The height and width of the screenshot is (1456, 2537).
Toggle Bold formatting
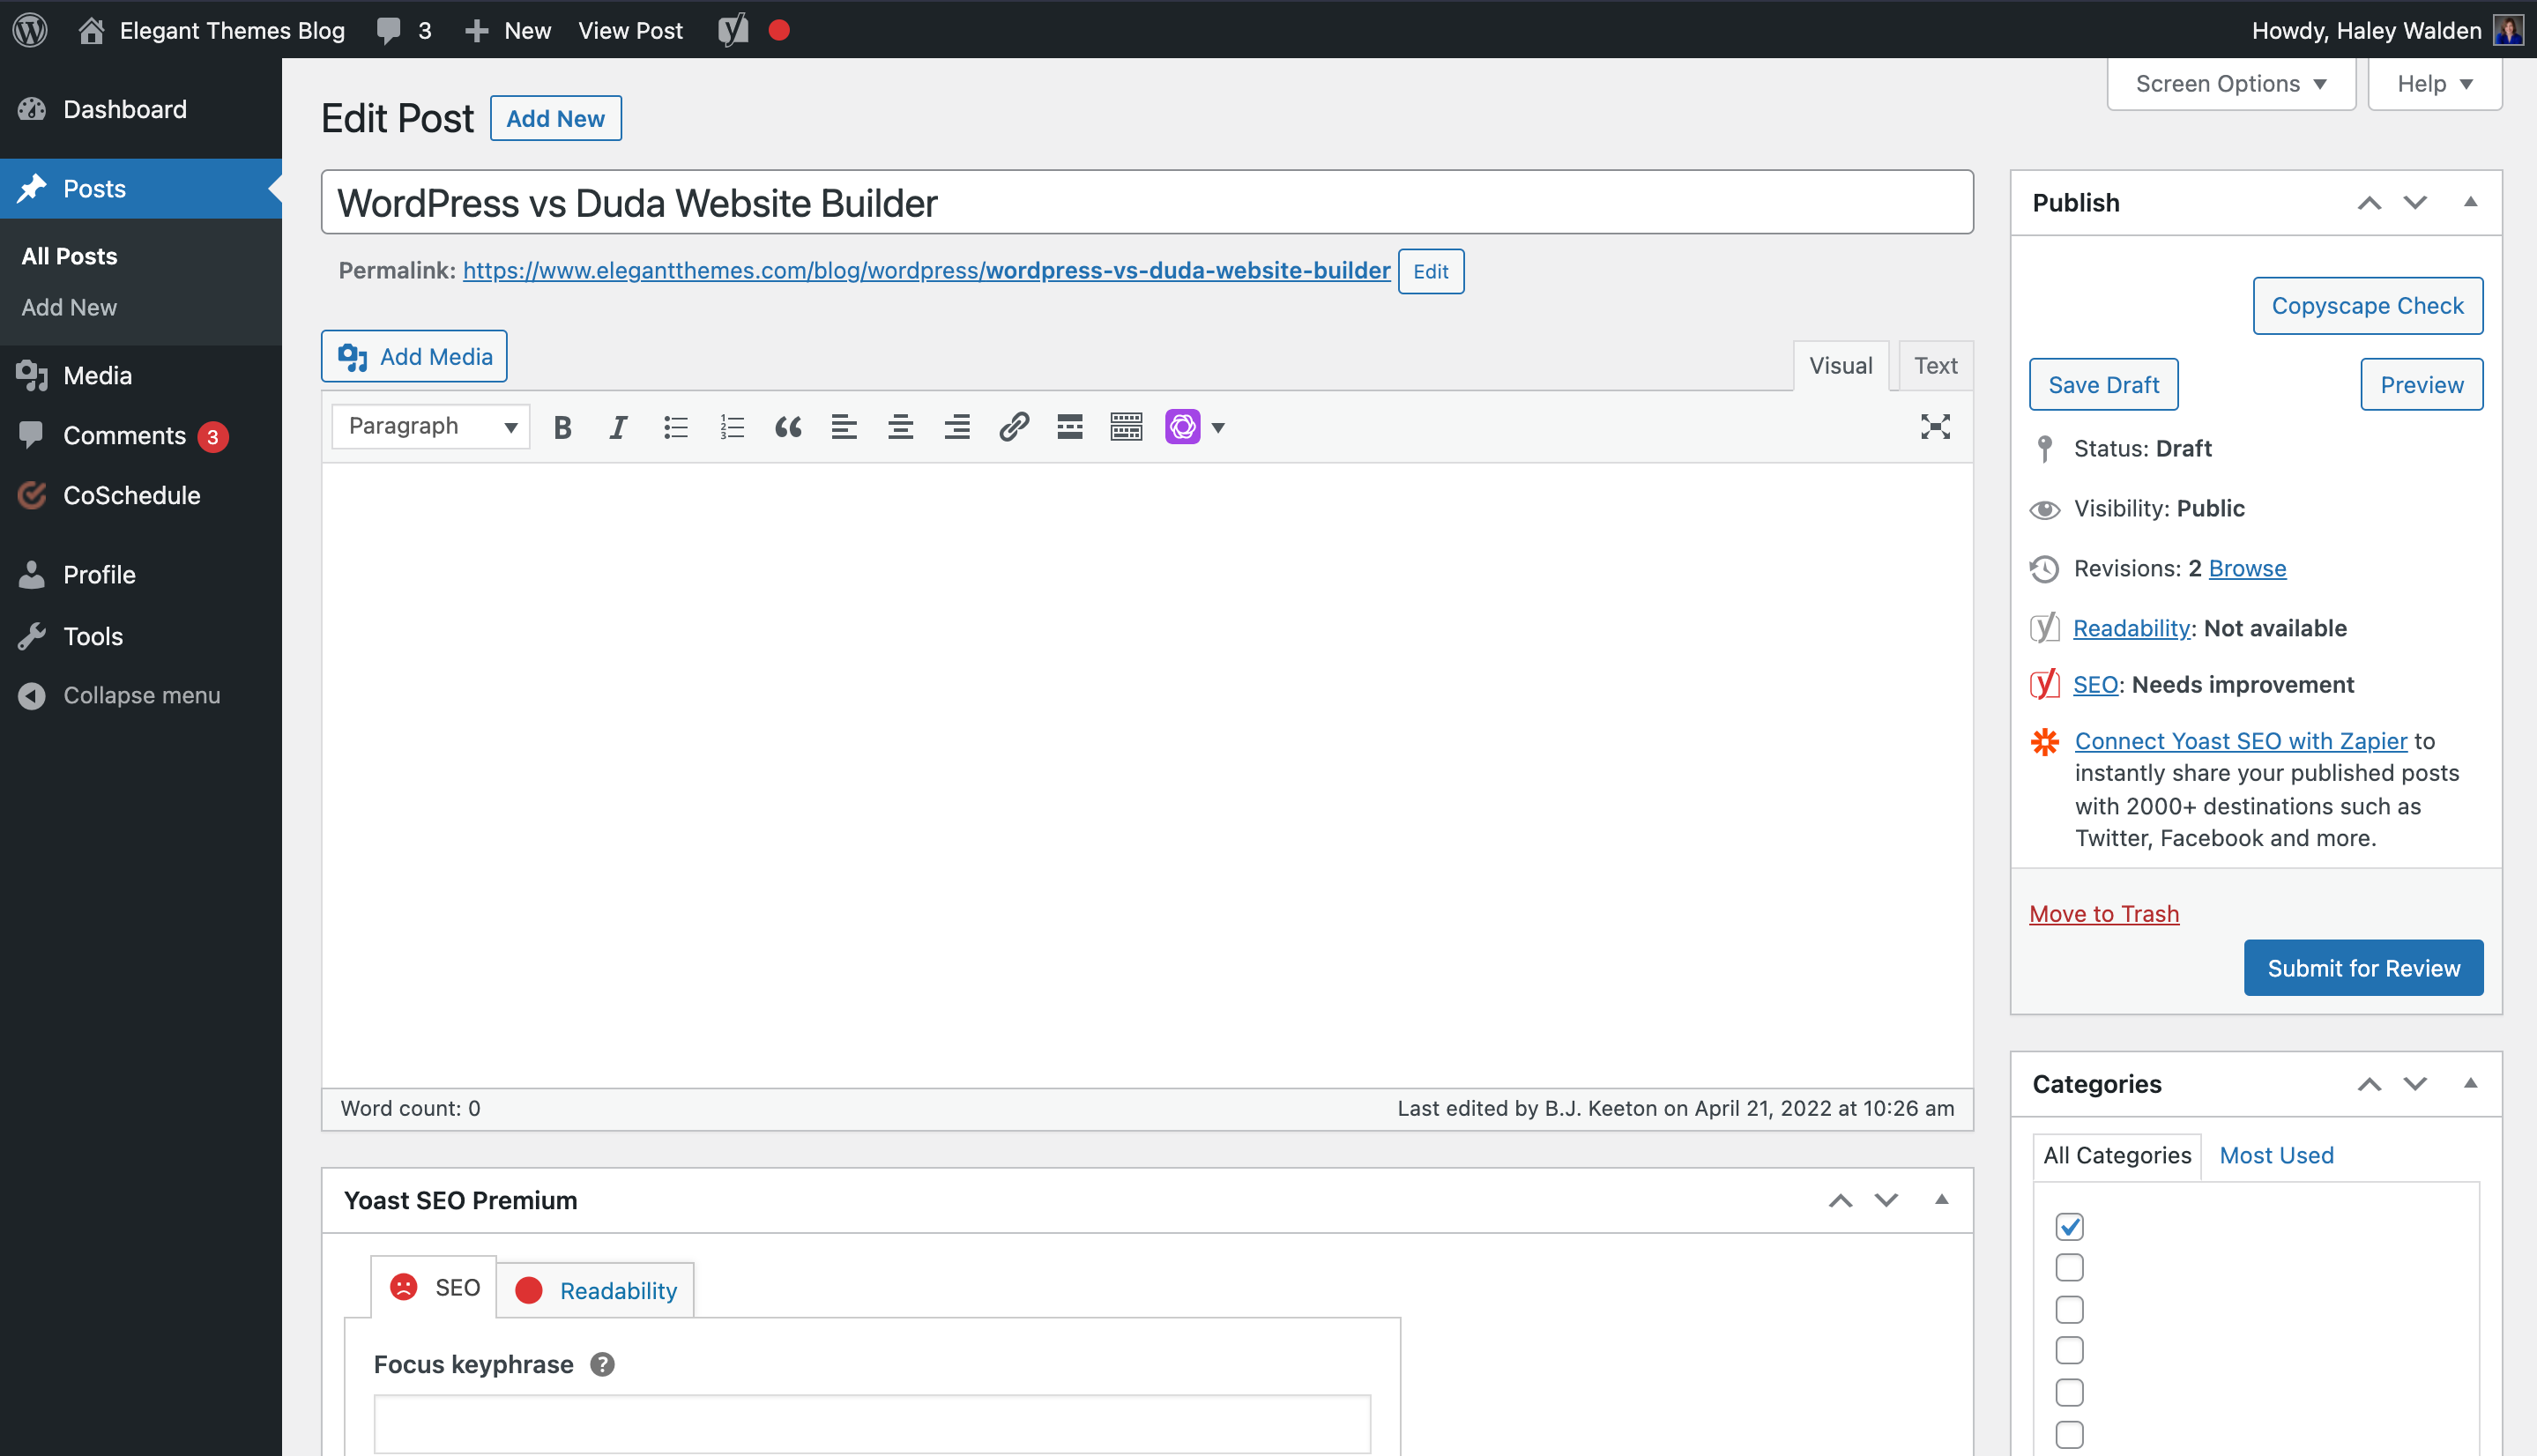tap(563, 427)
